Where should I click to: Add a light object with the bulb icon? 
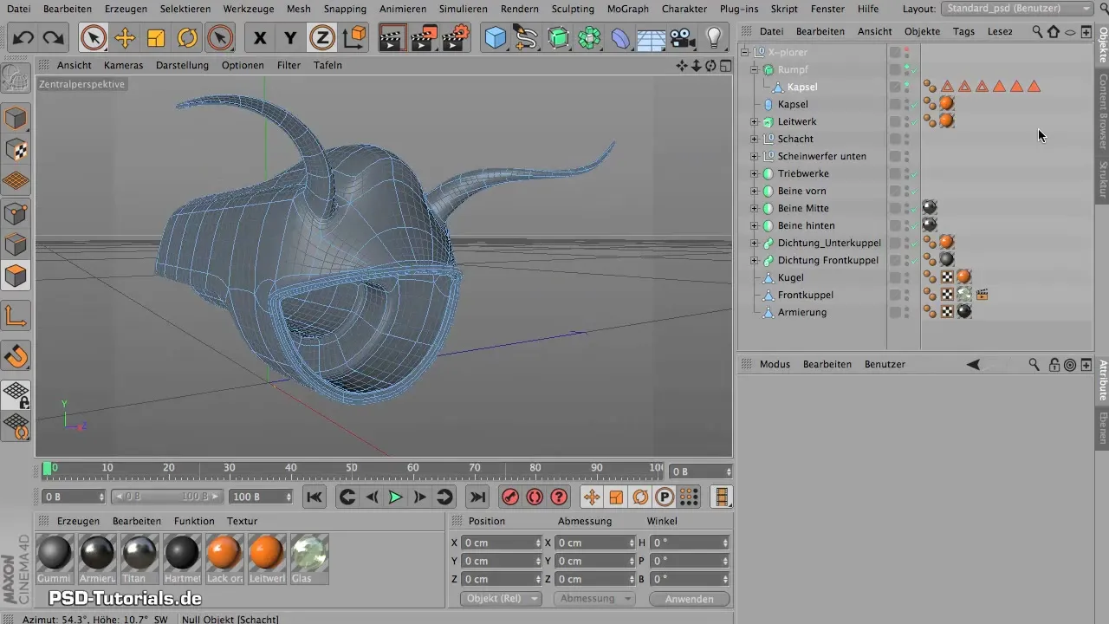pyautogui.click(x=714, y=38)
